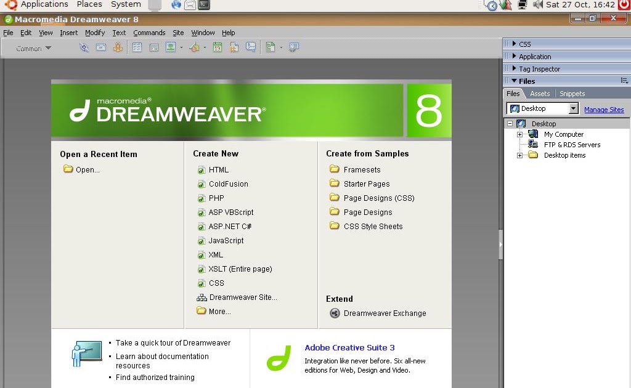Viewport: 631px width, 388px height.
Task: Click the Email Link insert icon
Action: 101,47
